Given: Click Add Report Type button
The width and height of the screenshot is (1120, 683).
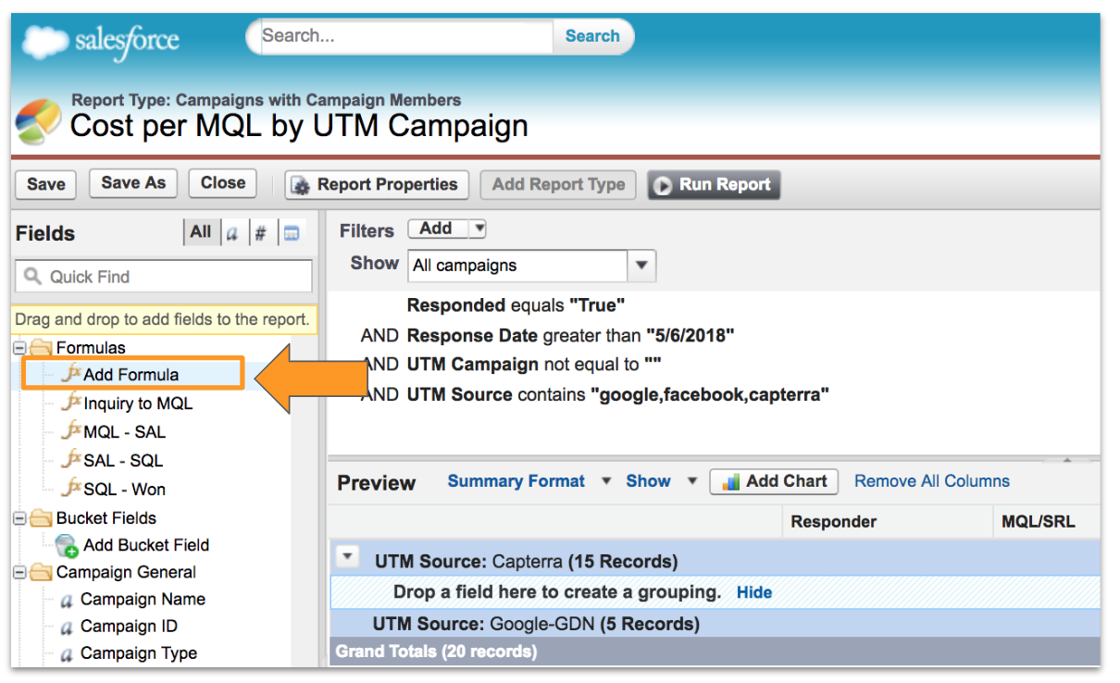Looking at the screenshot, I should click(x=558, y=184).
